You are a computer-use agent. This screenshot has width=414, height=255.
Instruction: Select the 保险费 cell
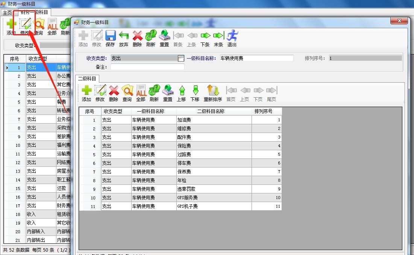coord(214,146)
